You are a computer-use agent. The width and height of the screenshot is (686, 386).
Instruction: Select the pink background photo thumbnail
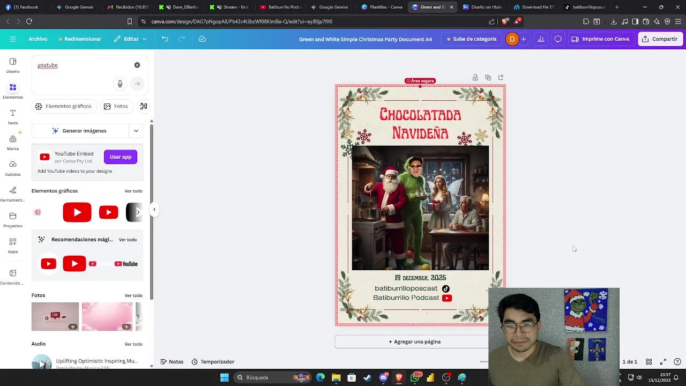point(107,316)
